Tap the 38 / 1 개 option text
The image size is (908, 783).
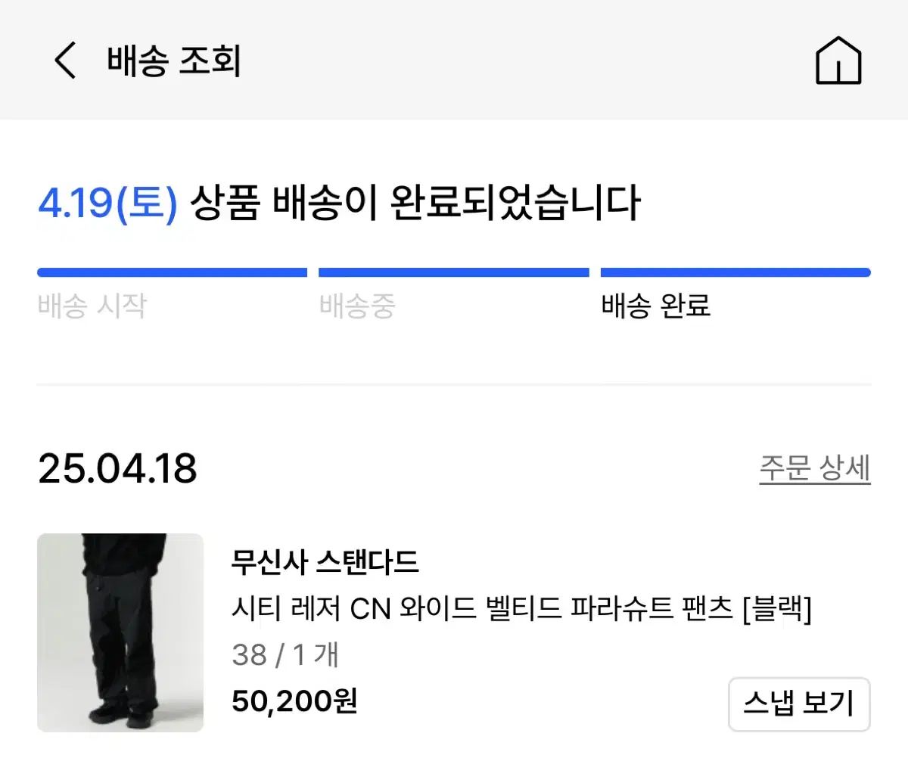pyautogui.click(x=285, y=654)
